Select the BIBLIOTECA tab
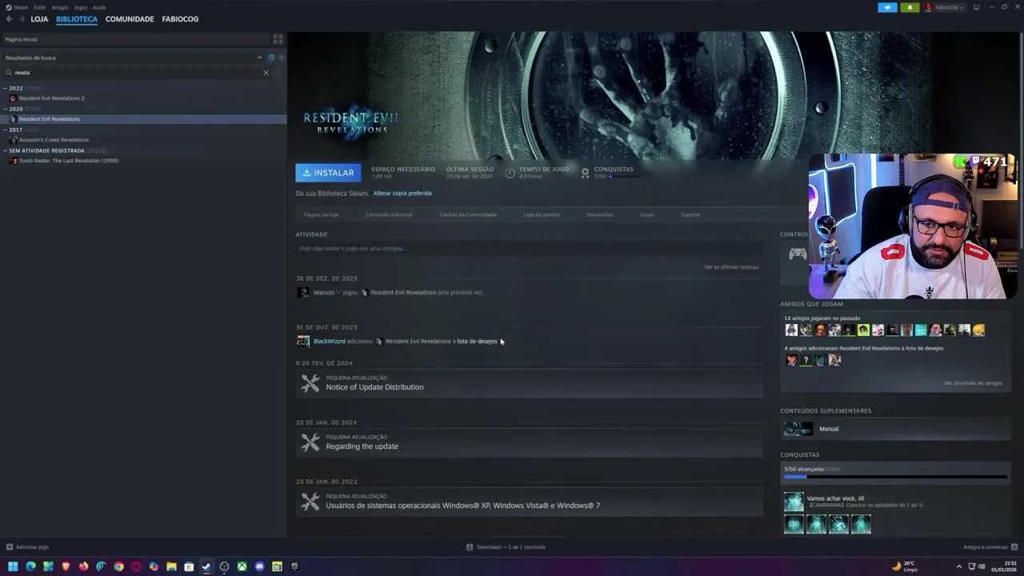Screen dimensions: 1024x576 [x=77, y=19]
